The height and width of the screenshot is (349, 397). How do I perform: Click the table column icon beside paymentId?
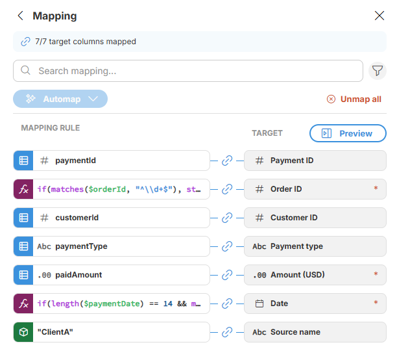[23, 161]
